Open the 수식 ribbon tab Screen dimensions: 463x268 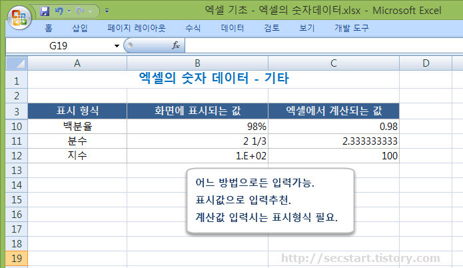pos(193,28)
